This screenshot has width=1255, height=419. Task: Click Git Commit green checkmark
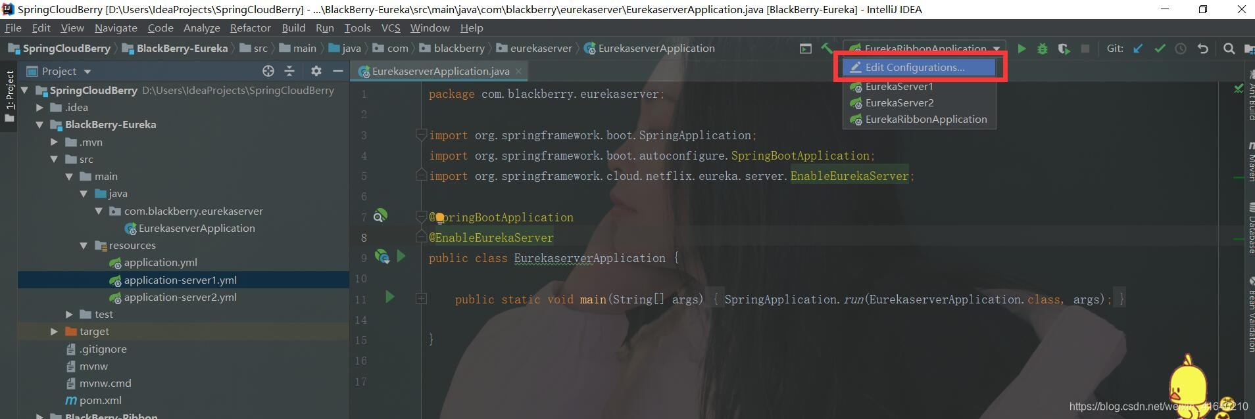coord(1160,49)
